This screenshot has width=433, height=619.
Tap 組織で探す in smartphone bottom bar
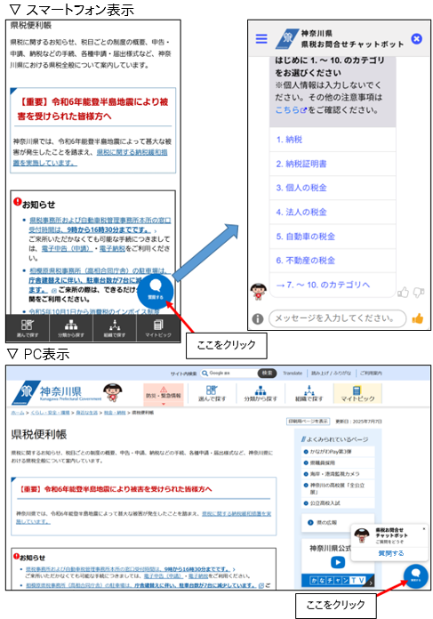click(115, 328)
